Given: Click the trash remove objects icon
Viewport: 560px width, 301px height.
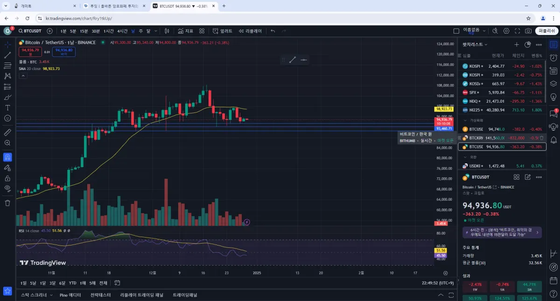Looking at the screenshot, I should (7, 203).
